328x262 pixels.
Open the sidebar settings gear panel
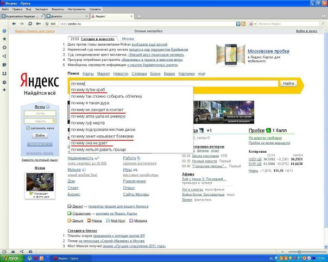(x=4, y=48)
